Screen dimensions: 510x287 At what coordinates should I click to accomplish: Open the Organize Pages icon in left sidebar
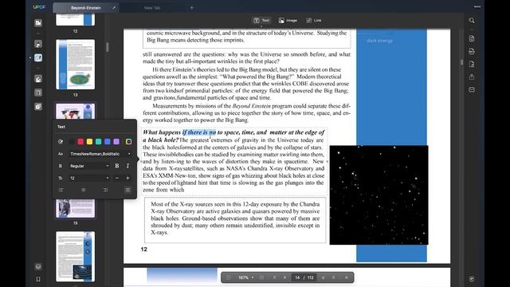coord(38,79)
